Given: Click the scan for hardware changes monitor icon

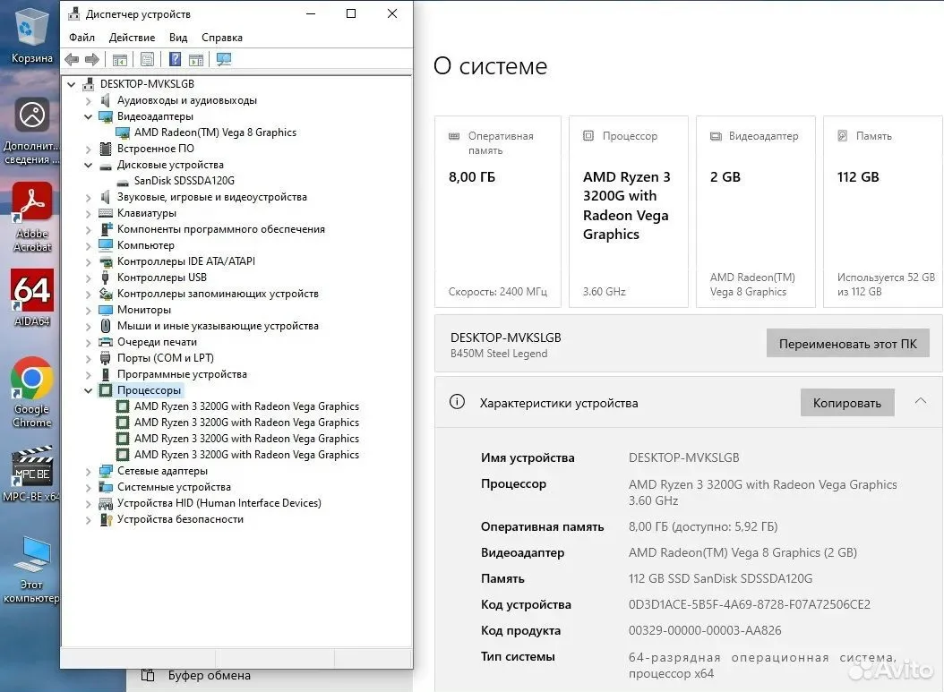Looking at the screenshot, I should pyautogui.click(x=224, y=60).
